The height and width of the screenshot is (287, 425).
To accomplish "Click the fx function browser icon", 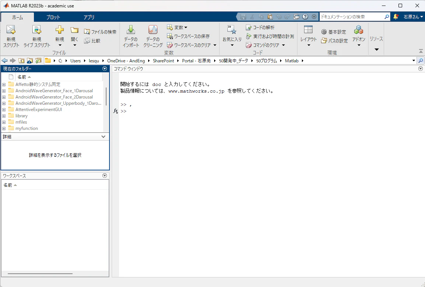I will 115,111.
